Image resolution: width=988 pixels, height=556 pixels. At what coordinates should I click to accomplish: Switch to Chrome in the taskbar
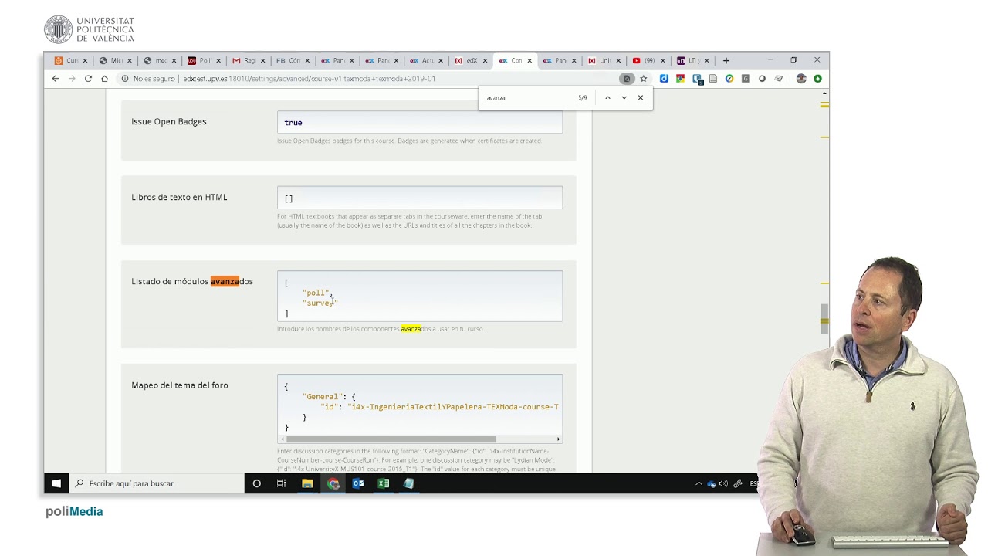click(x=333, y=483)
